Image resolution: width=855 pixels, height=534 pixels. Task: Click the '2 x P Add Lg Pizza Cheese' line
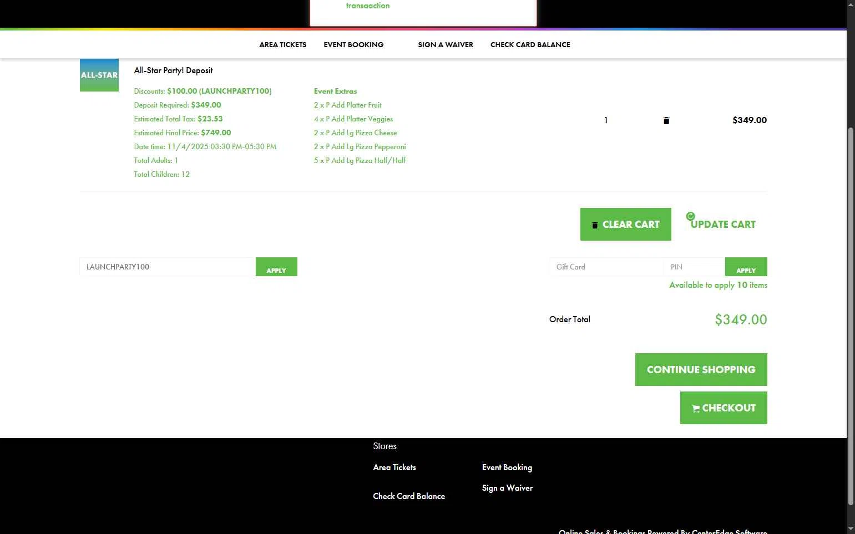pos(356,133)
